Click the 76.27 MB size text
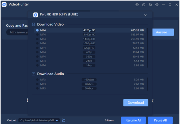This screenshot has height=125, width=180. point(138,43)
